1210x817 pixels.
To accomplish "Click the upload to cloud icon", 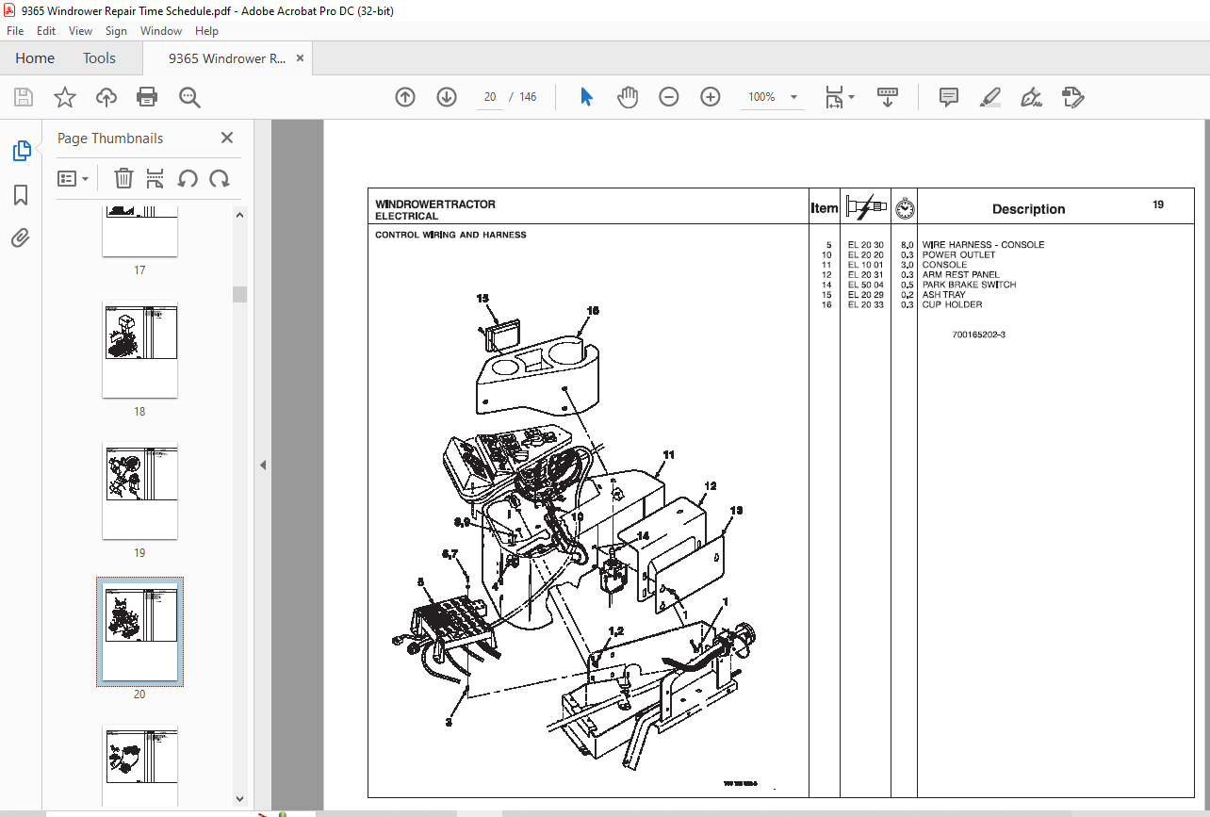I will [106, 97].
